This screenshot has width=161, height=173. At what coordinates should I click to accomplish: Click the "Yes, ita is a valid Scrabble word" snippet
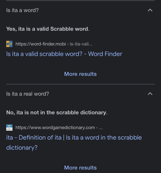[x=48, y=29]
